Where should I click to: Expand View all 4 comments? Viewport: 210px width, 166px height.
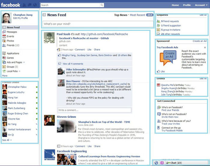pyautogui.click(x=73, y=64)
